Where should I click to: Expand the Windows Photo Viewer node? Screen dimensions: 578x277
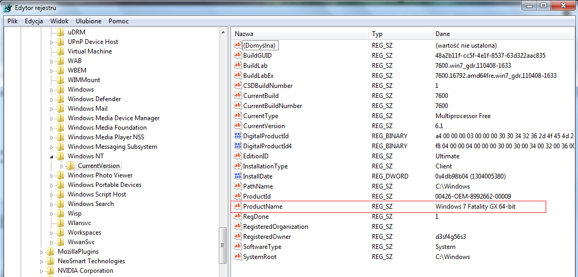[x=52, y=176]
